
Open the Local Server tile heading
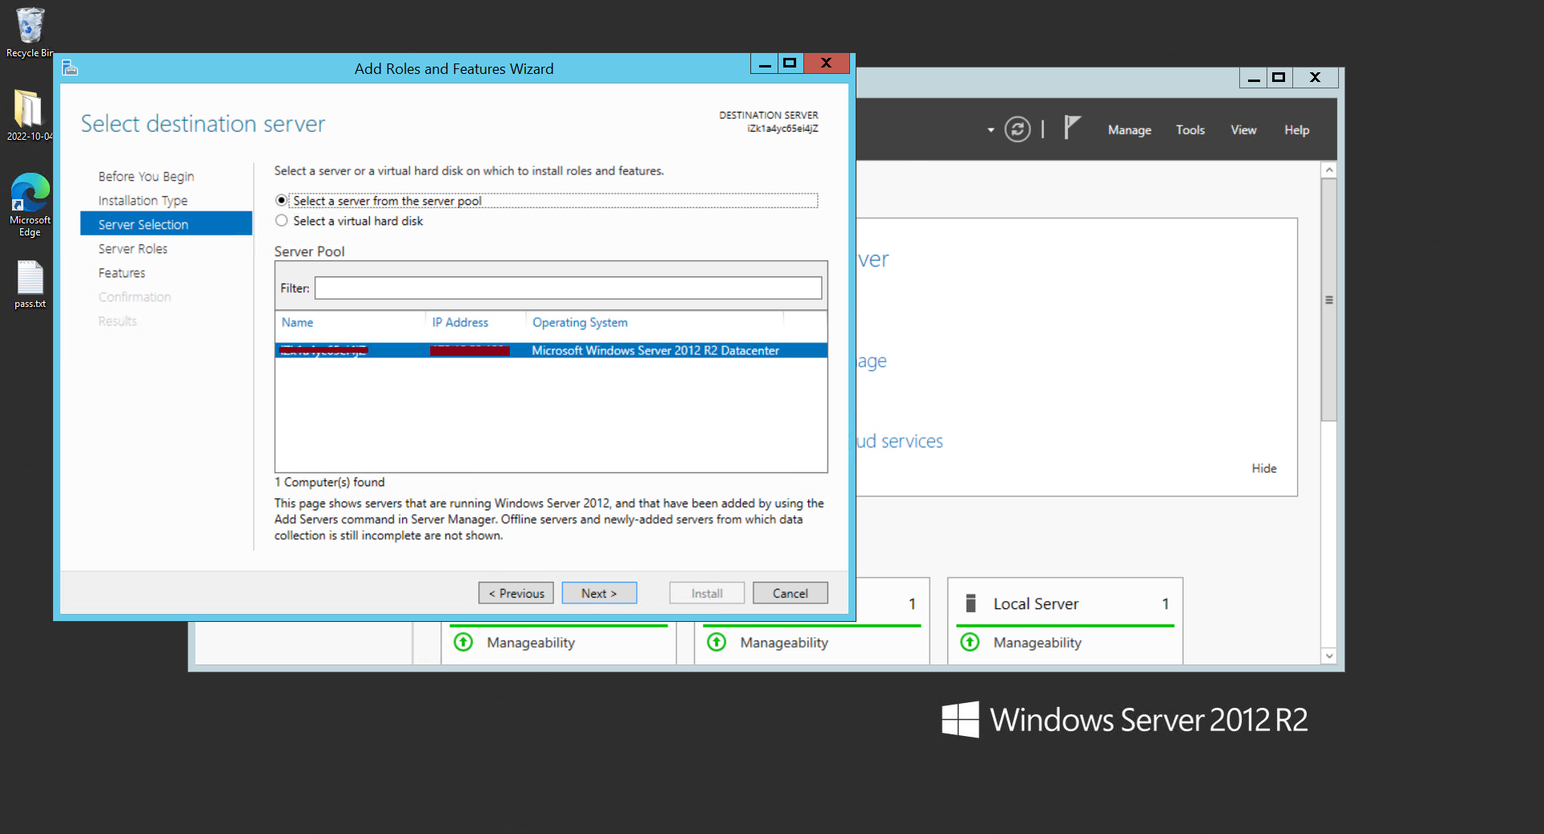(1036, 603)
